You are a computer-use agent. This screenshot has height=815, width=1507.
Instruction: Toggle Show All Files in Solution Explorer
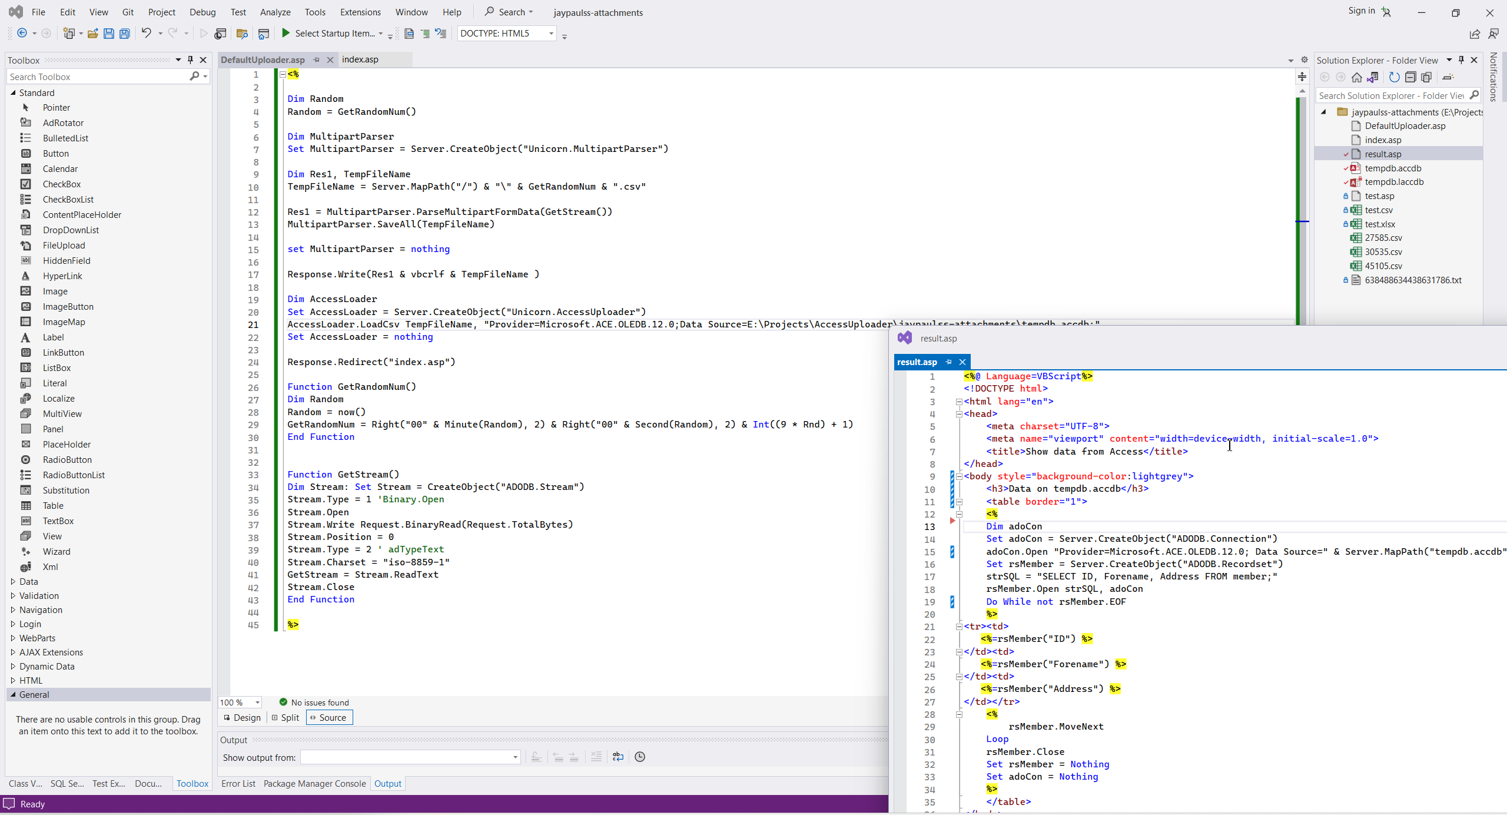coord(1427,77)
